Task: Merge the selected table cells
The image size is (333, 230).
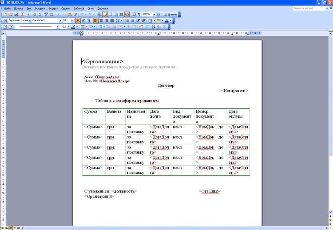Action: 109,27
